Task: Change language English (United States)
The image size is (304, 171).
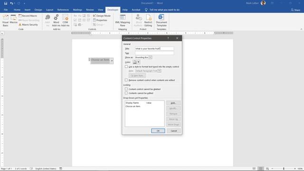Action: (46, 169)
